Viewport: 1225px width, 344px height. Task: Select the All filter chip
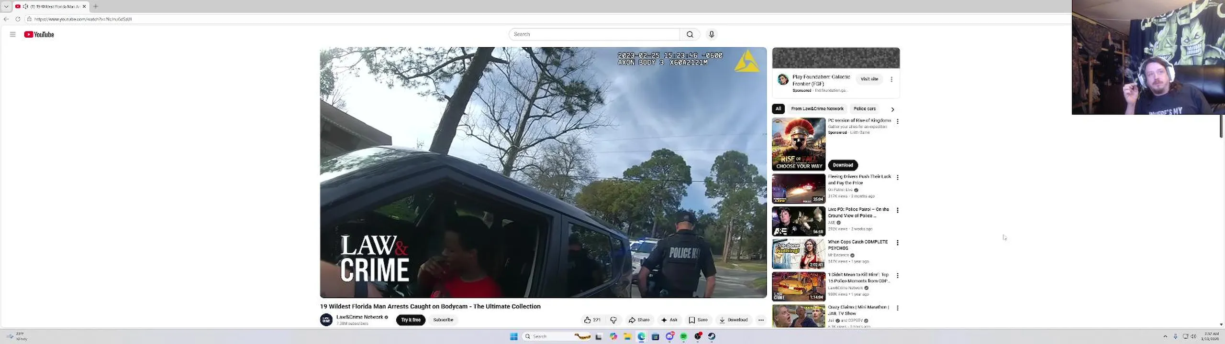778,109
